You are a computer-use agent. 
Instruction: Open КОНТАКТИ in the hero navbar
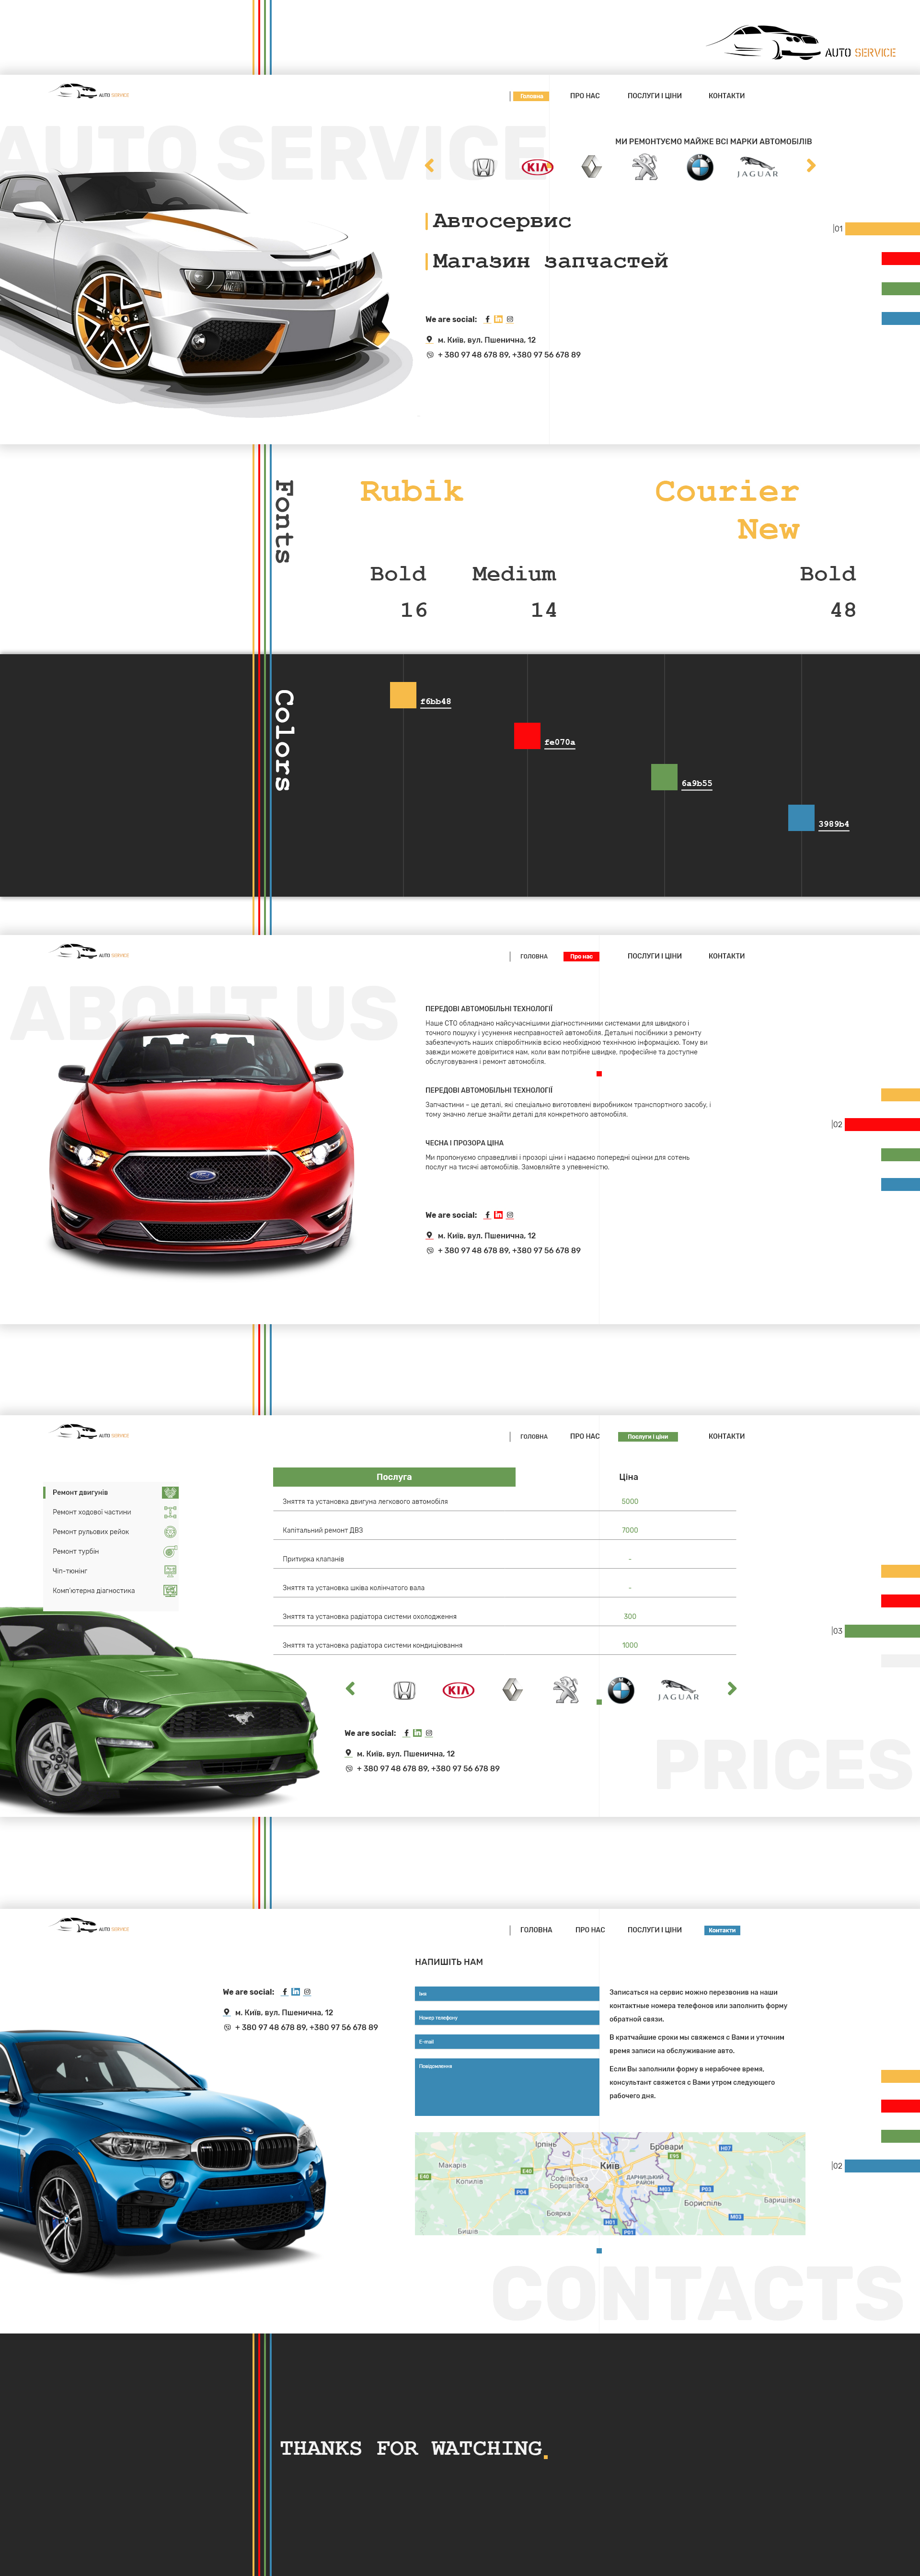(x=726, y=96)
